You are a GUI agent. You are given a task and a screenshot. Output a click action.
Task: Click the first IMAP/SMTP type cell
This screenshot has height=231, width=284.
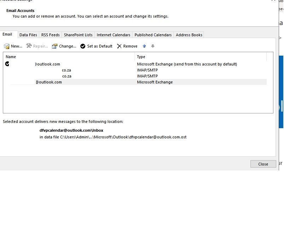pyautogui.click(x=147, y=70)
